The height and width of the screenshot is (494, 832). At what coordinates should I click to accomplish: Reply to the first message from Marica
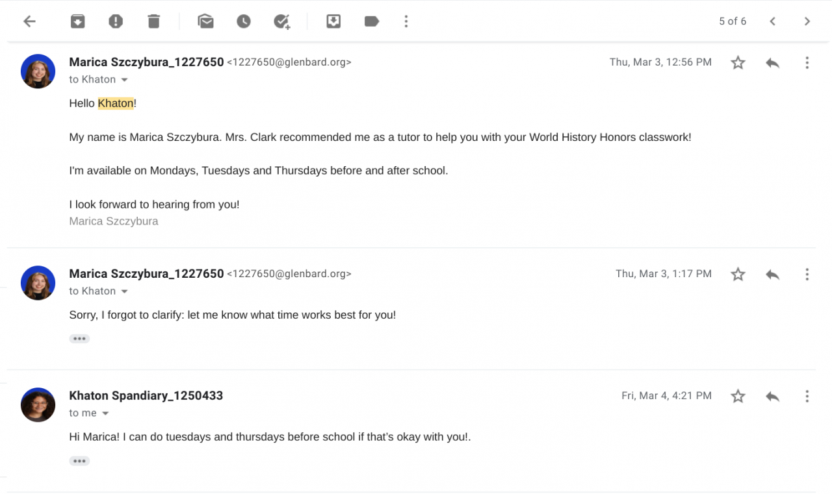click(772, 63)
